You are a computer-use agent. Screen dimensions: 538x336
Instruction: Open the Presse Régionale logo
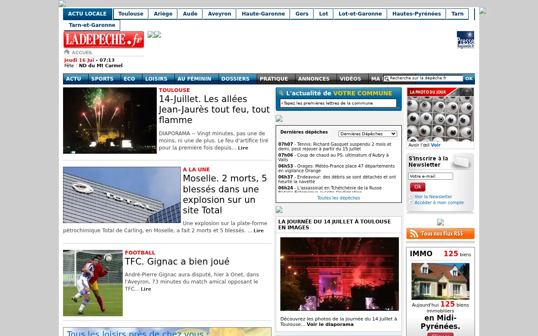pyautogui.click(x=465, y=40)
